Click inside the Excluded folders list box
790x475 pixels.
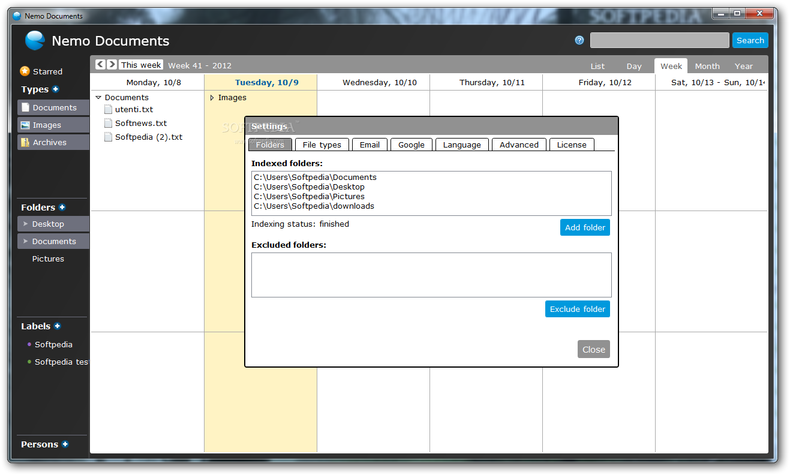pyautogui.click(x=431, y=275)
